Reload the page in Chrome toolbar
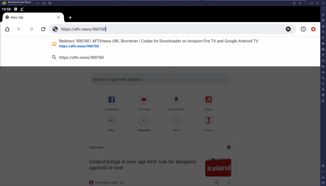The width and height of the screenshot is (326, 186). coord(43,29)
